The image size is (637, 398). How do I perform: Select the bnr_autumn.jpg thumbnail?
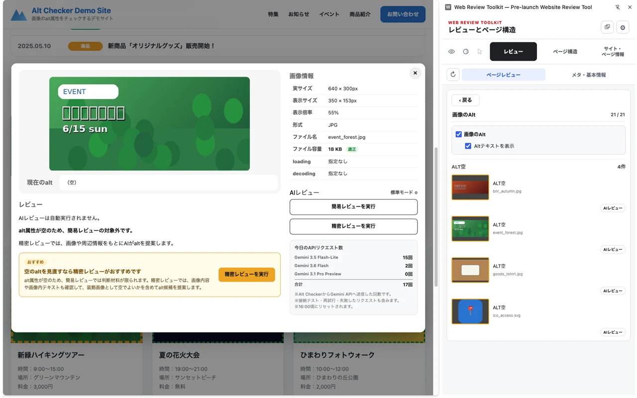pos(470,187)
